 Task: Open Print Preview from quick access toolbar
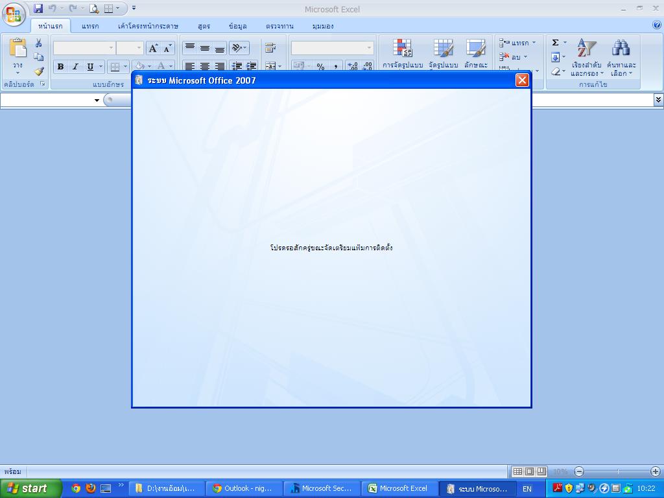[93, 8]
